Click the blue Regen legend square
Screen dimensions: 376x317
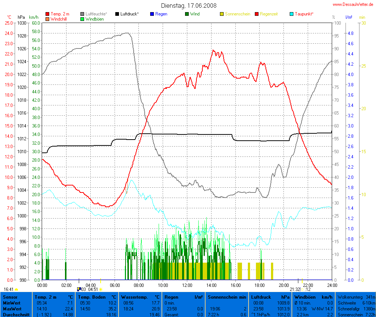pyautogui.click(x=152, y=14)
